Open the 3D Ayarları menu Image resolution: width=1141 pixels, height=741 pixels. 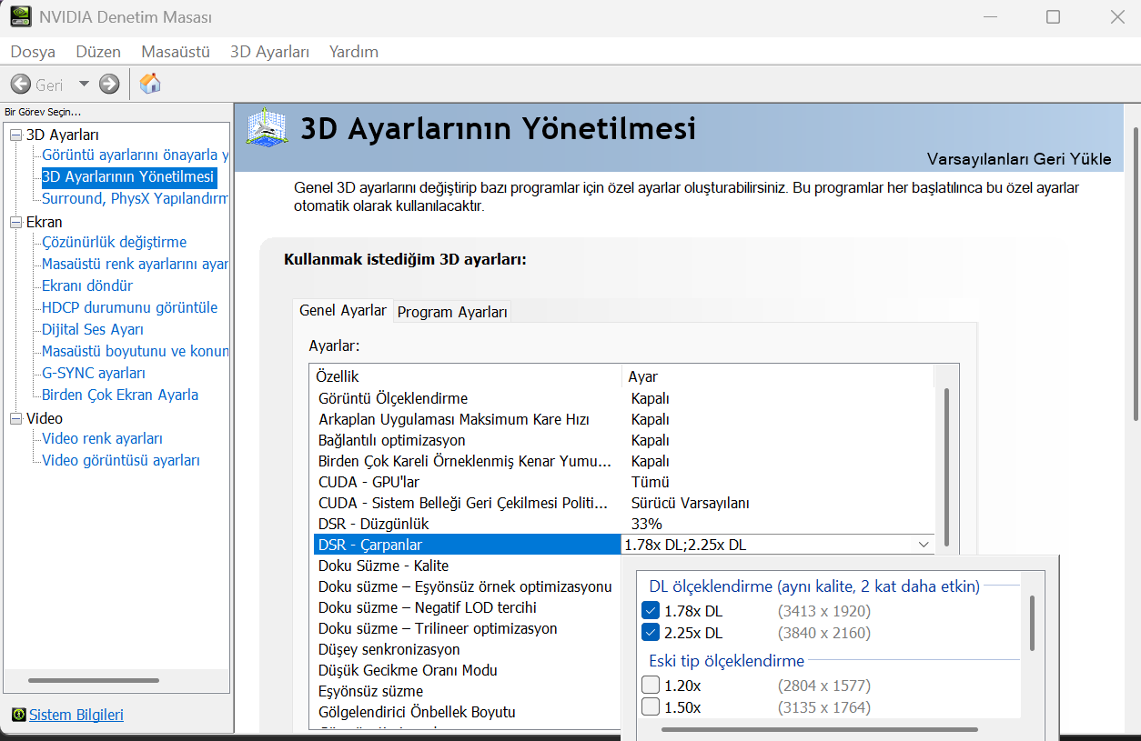[x=270, y=52]
